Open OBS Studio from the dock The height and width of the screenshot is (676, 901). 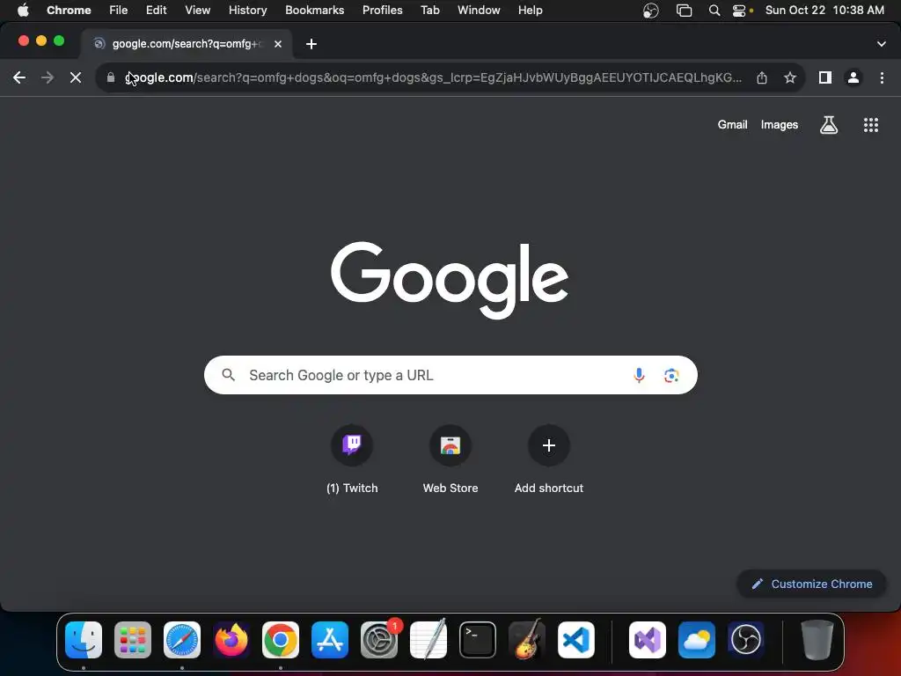[x=746, y=640]
